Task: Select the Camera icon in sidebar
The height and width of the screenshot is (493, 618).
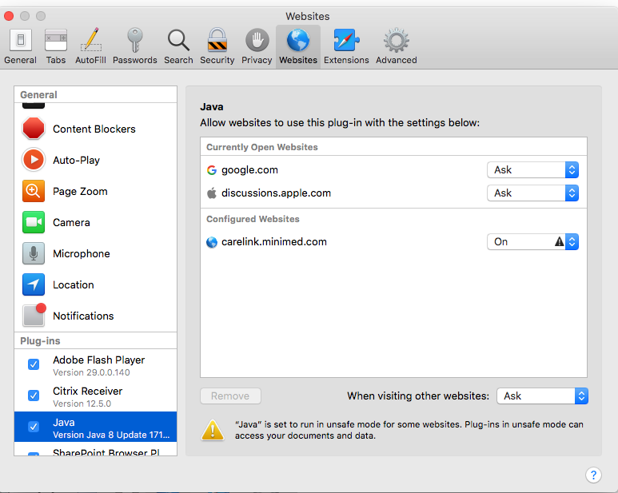Action: [x=34, y=222]
